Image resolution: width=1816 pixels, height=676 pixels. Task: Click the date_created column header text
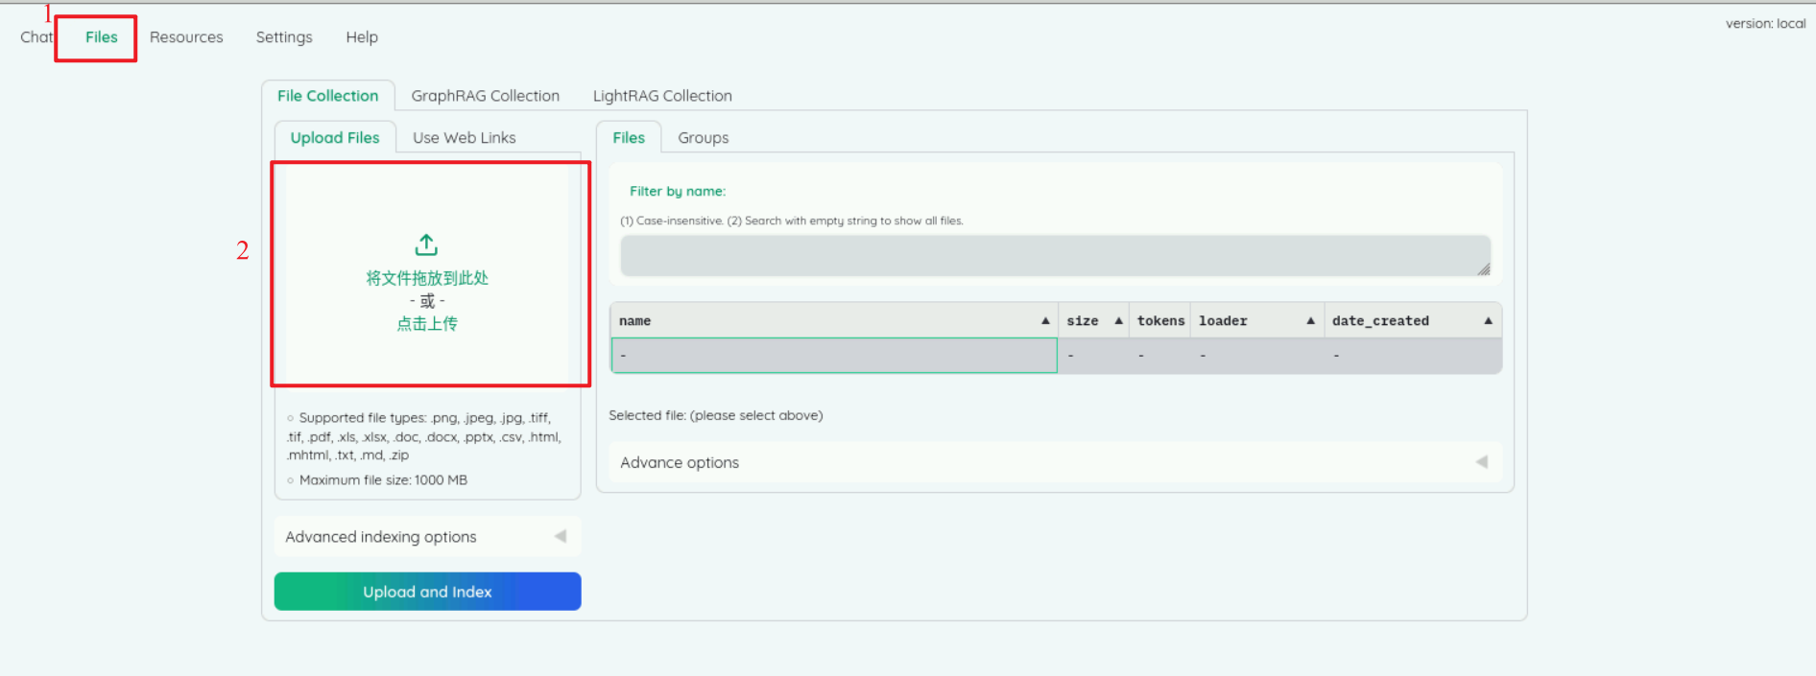click(1380, 321)
